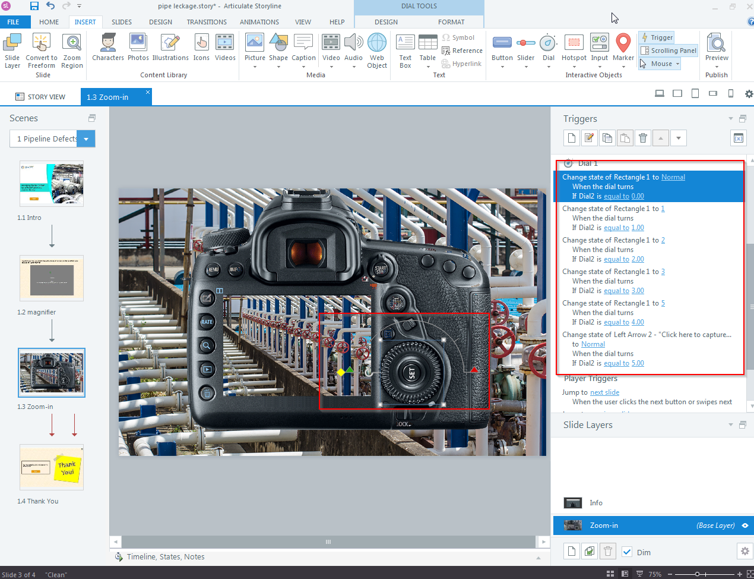Open the FILE menu
Screen dimensions: 754x579
13,22
